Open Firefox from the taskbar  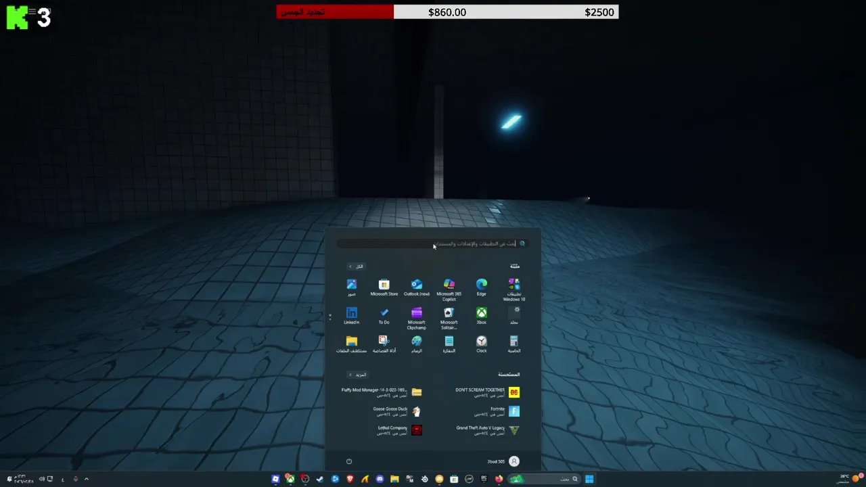tap(499, 479)
